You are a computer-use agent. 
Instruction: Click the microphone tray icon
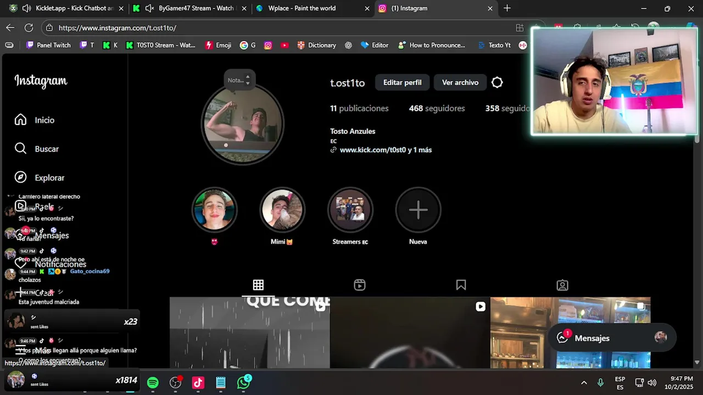click(x=601, y=383)
